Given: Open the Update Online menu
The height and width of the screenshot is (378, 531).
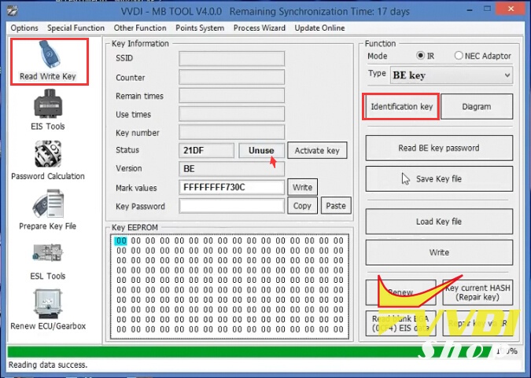Looking at the screenshot, I should click(319, 28).
